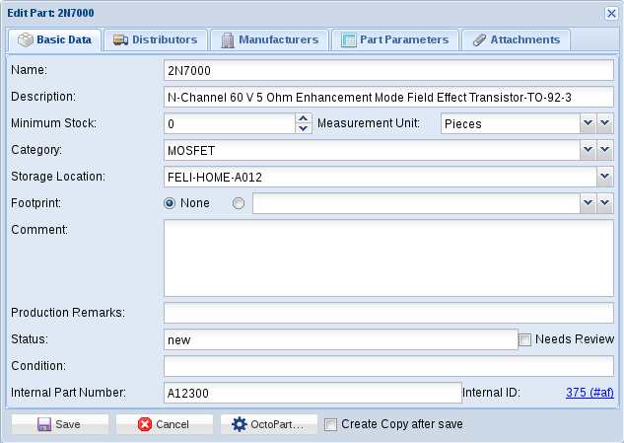Switch to the Distributors tab

[x=156, y=39]
